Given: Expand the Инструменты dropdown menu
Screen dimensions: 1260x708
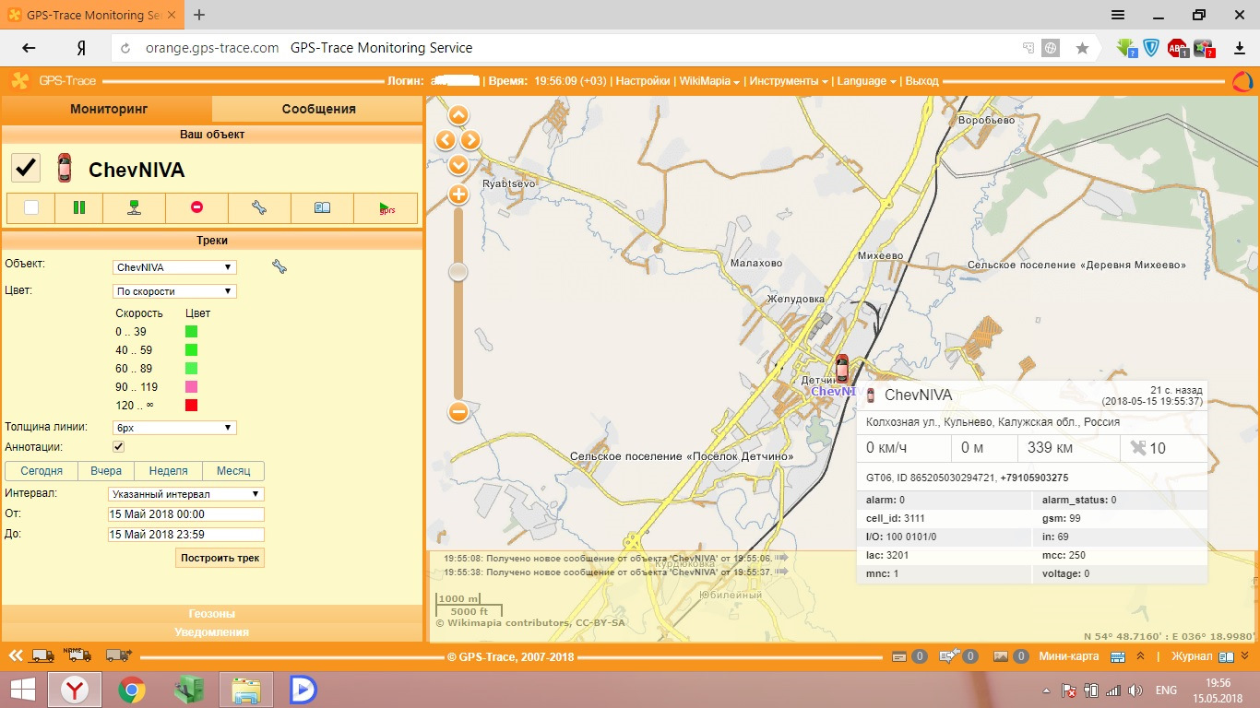Looking at the screenshot, I should 789,81.
